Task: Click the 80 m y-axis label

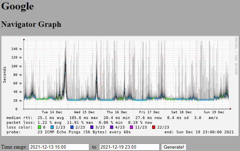Action: (17, 75)
